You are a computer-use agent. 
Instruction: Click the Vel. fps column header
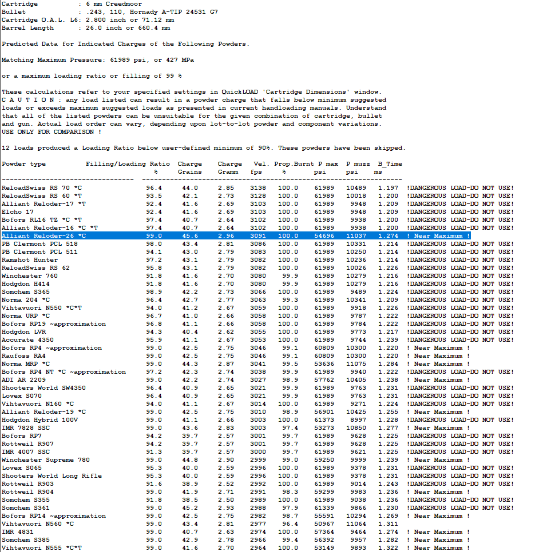[x=261, y=168]
